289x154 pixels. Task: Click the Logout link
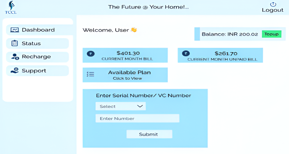[273, 10]
